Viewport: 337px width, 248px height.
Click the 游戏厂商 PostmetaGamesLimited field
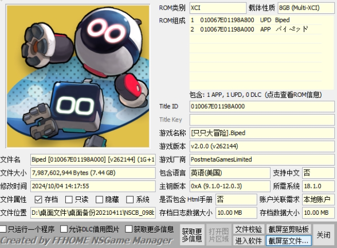point(262,160)
